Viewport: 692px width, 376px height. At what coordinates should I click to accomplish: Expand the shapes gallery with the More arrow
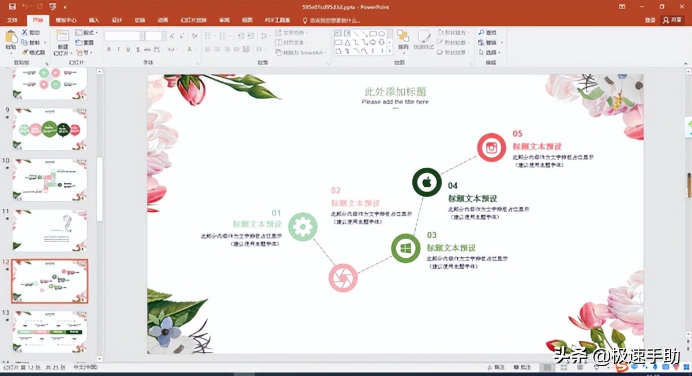(390, 51)
